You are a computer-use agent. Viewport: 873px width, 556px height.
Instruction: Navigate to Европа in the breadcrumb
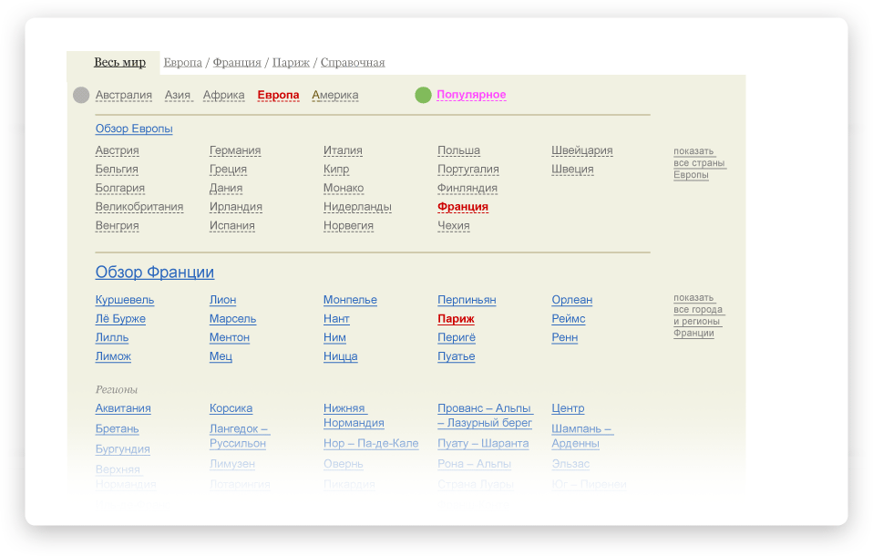pyautogui.click(x=183, y=63)
